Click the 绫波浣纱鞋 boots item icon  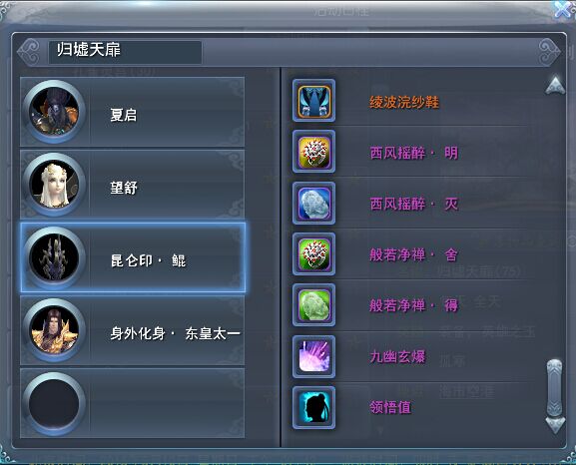[313, 101]
